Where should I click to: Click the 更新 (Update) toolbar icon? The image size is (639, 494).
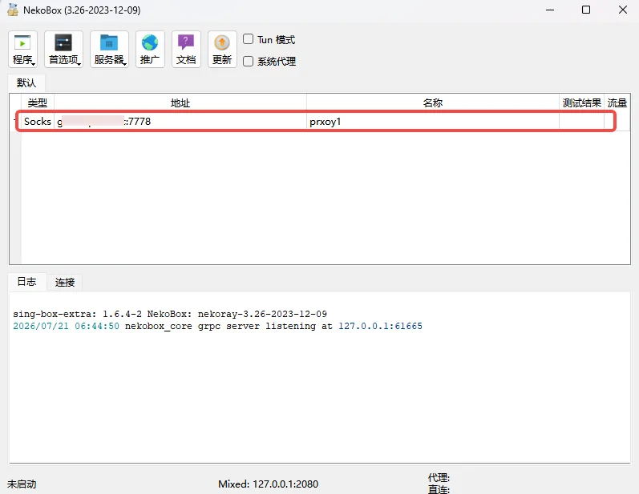222,49
